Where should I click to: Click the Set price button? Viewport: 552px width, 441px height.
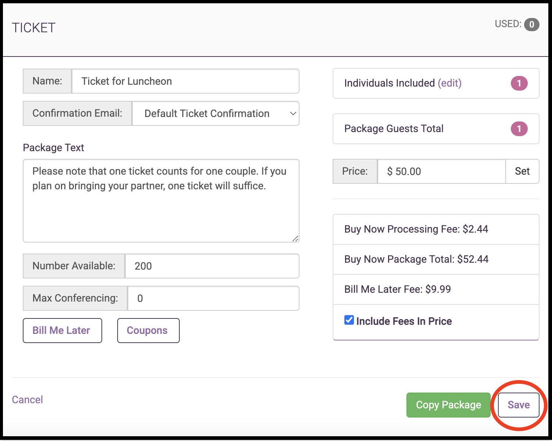pyautogui.click(x=522, y=171)
